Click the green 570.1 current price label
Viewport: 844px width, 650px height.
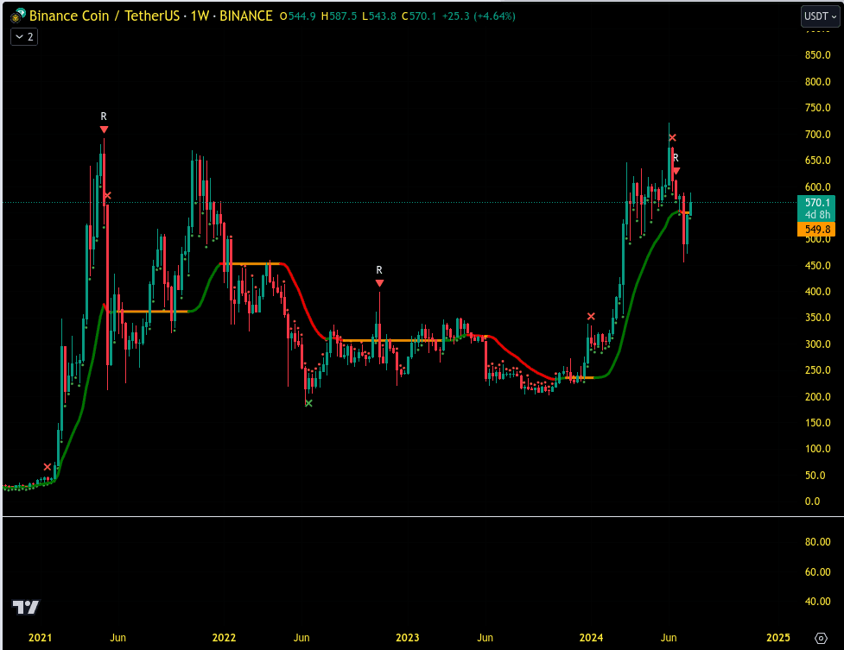tap(816, 208)
